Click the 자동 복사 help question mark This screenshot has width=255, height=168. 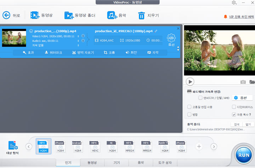(x=250, y=114)
